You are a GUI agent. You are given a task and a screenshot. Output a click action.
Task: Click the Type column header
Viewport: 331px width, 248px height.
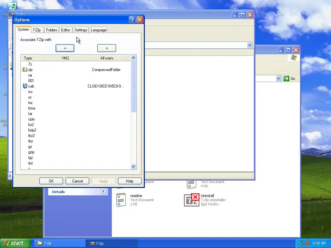coord(32,58)
